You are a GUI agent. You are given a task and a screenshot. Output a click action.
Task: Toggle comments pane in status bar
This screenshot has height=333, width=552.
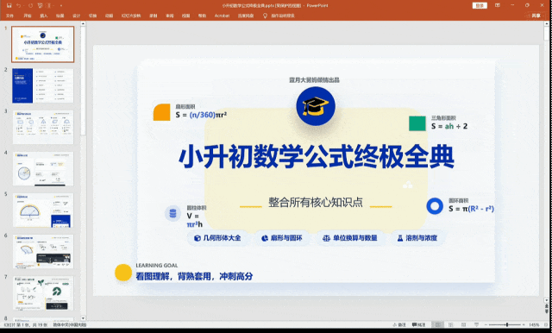coord(419,324)
